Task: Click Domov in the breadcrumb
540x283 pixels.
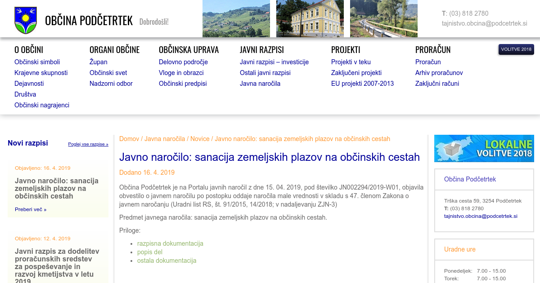Action: [129, 139]
